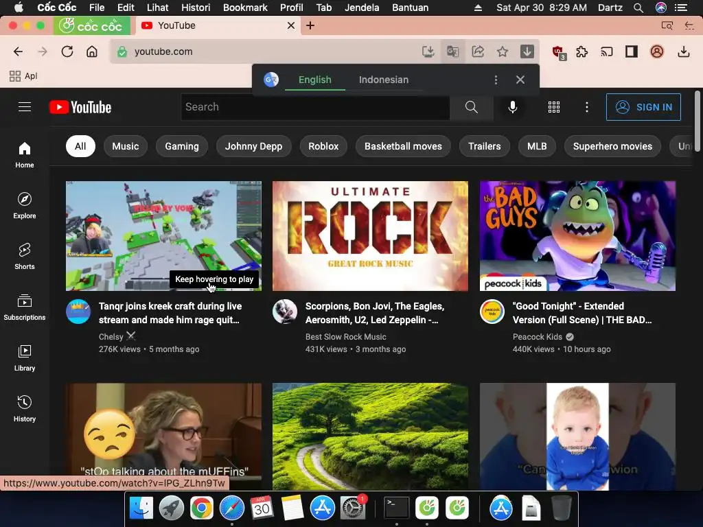
Task: Open Library in the sidebar
Action: [x=25, y=358]
